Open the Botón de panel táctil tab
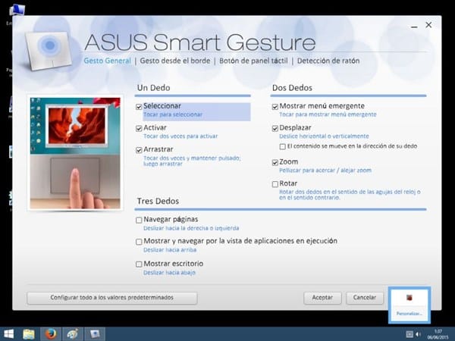The width and height of the screenshot is (455, 341). point(253,61)
